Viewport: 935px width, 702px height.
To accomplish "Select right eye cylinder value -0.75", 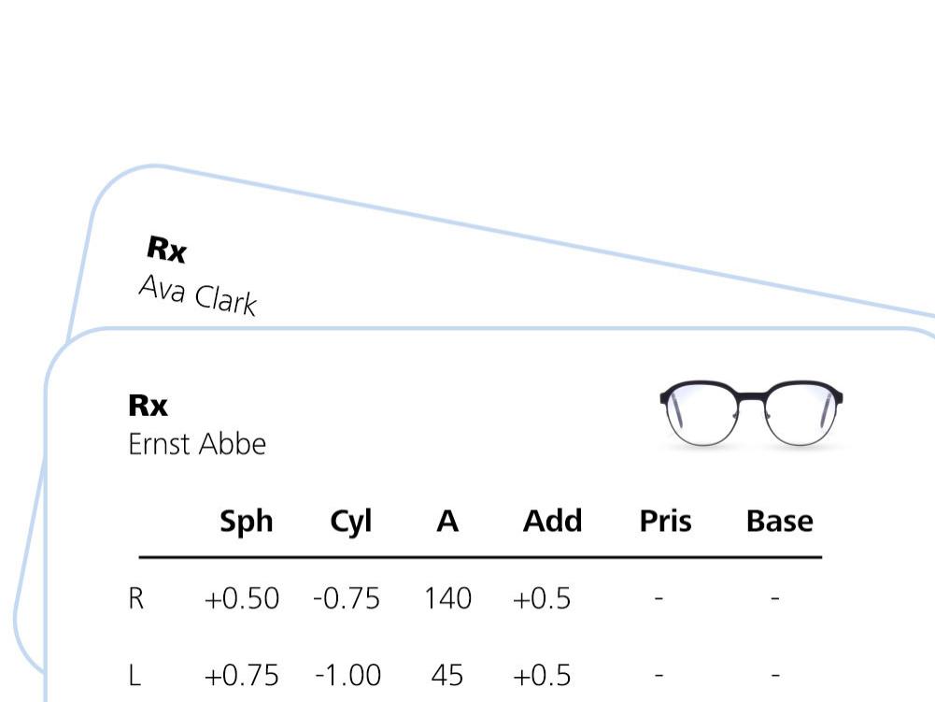I will coord(347,598).
